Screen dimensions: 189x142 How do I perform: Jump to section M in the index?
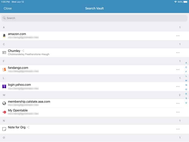point(186,81)
